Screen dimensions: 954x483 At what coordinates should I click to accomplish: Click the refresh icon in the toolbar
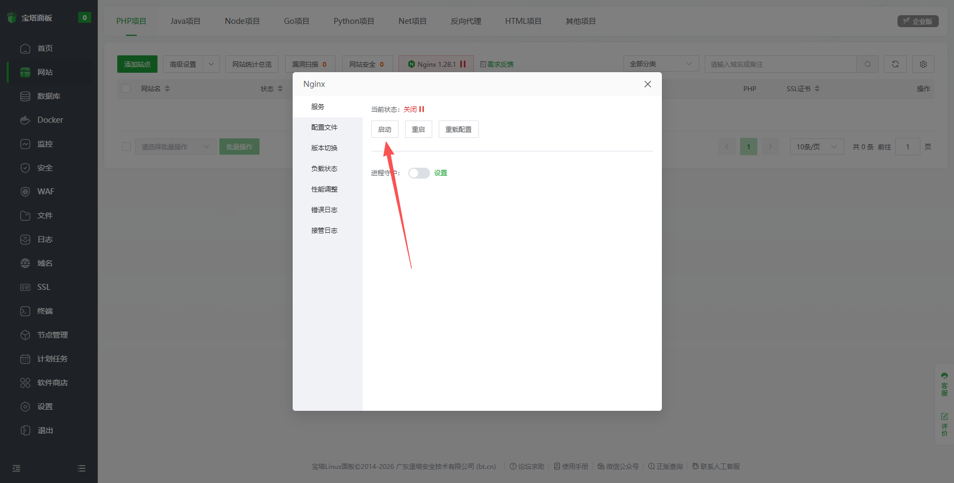pyautogui.click(x=895, y=64)
